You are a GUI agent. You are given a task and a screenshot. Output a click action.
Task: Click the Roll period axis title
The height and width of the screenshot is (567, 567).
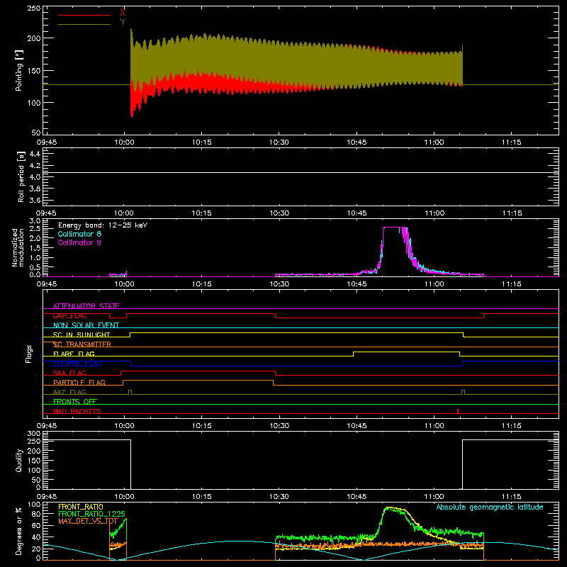tap(21, 176)
